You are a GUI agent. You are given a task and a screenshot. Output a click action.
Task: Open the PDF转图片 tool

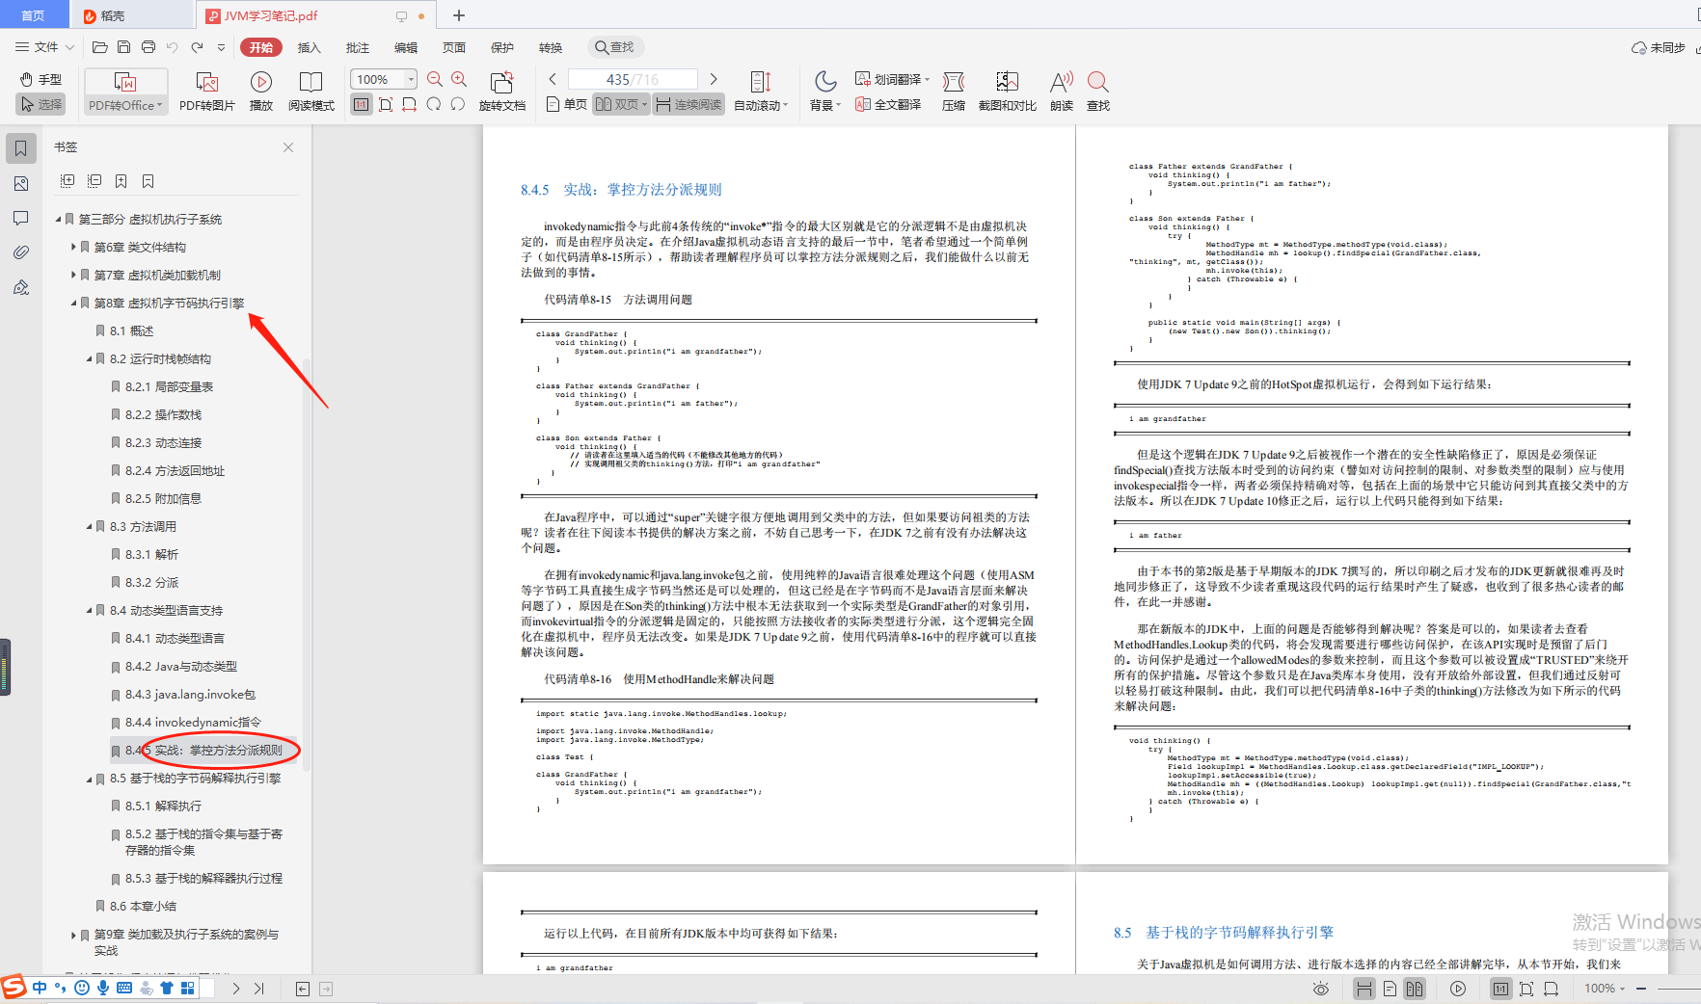click(x=207, y=92)
